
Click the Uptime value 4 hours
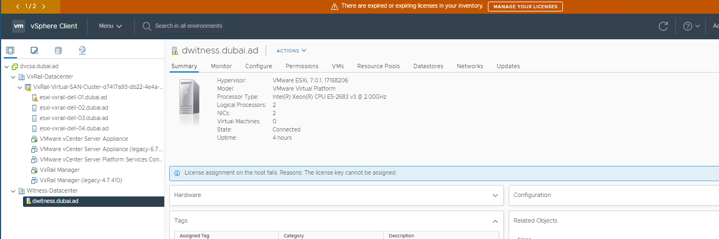click(283, 138)
